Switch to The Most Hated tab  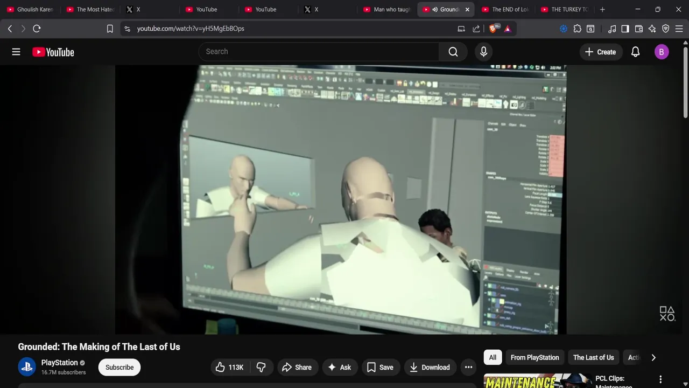coord(90,9)
